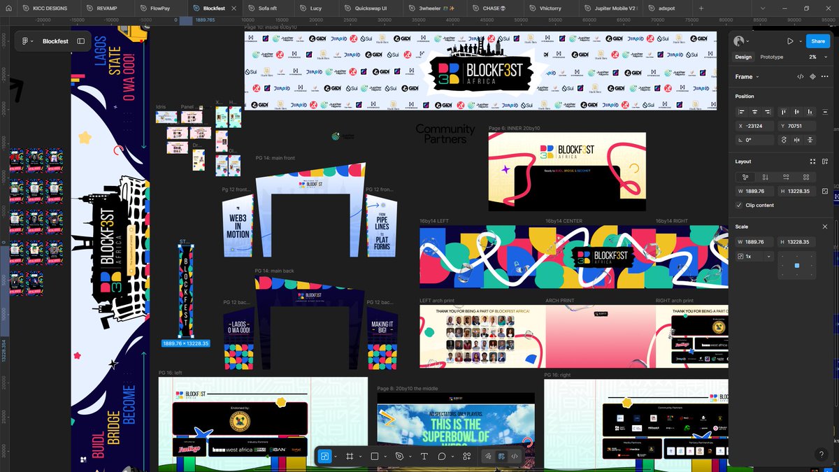Switch to Draw mode in bottom toolbar
The image size is (839, 472).
click(488, 456)
